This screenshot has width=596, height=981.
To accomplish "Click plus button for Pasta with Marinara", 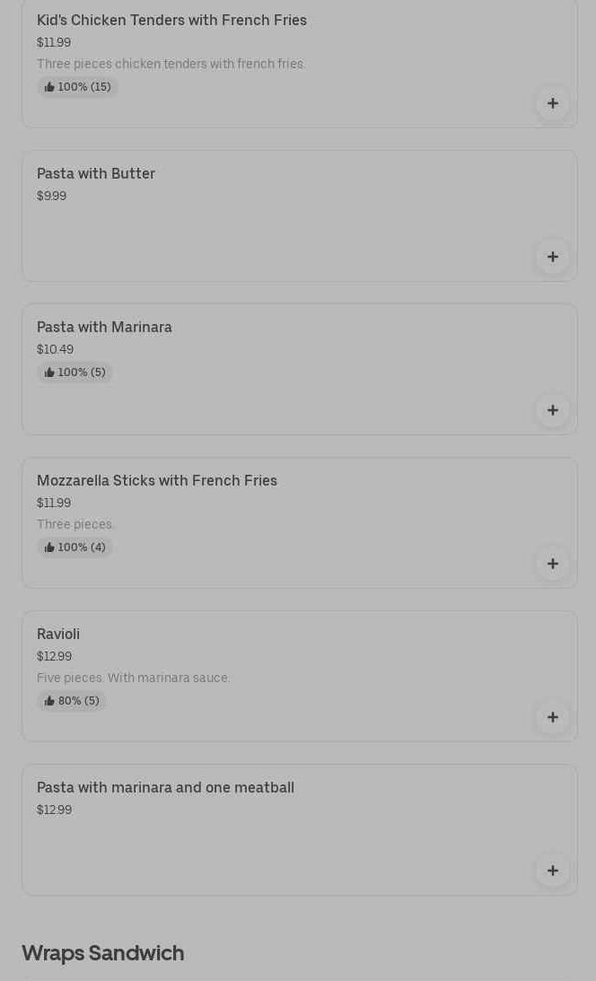I will click(x=552, y=410).
